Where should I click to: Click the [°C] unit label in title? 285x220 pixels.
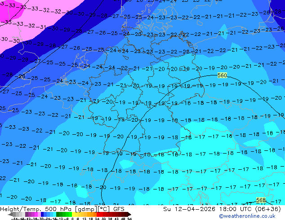click(x=104, y=209)
